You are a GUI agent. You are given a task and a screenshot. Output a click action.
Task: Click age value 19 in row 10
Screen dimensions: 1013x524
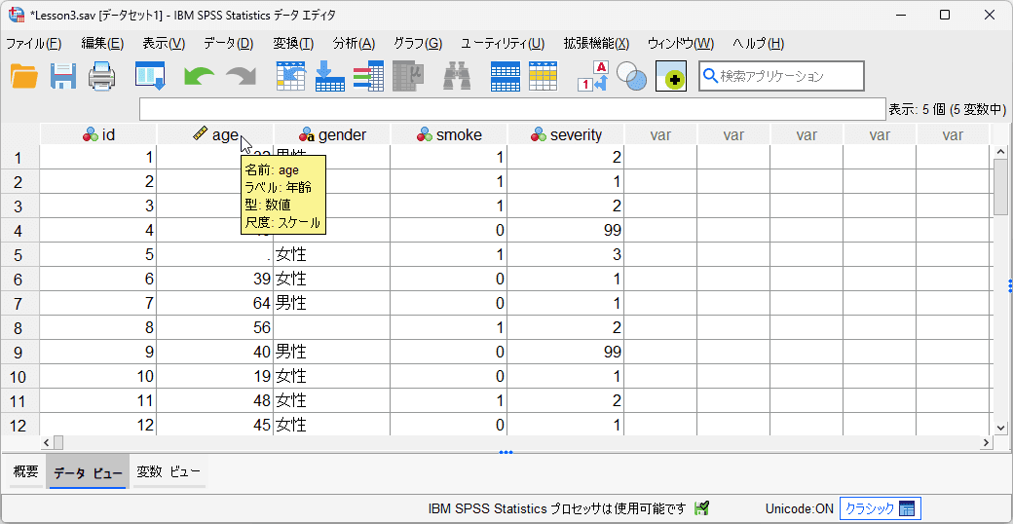(215, 376)
